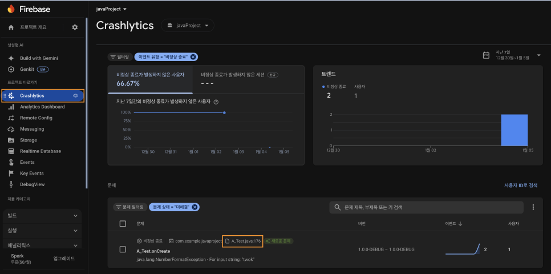
Task: Click the Genkit hexagon icon
Action: [11, 69]
